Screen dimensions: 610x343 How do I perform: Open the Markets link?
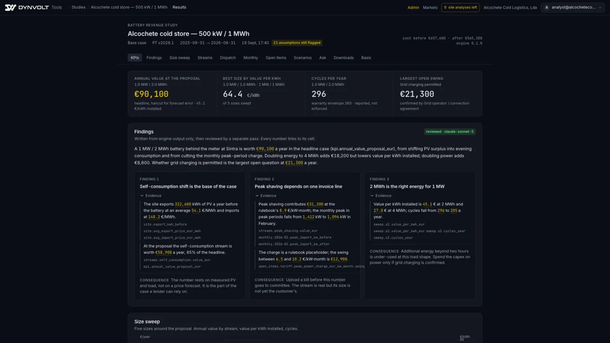click(x=430, y=8)
